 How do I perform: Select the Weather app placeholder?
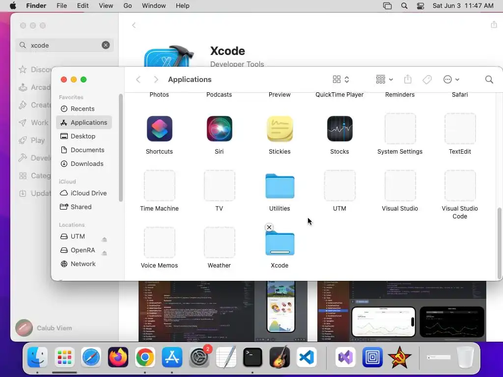click(x=220, y=242)
